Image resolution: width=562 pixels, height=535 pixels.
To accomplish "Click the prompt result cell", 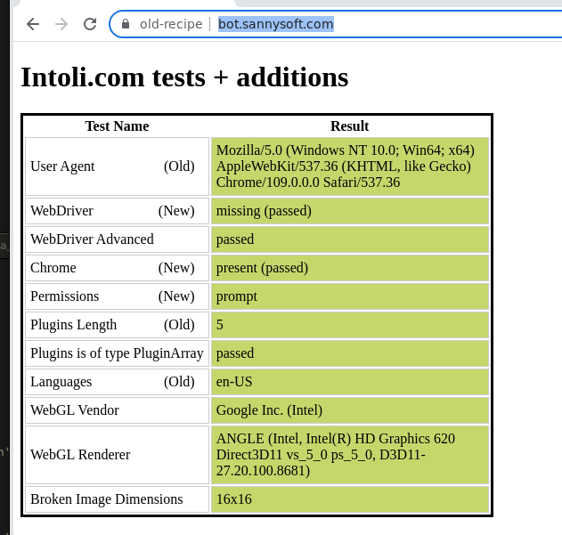I will [350, 296].
